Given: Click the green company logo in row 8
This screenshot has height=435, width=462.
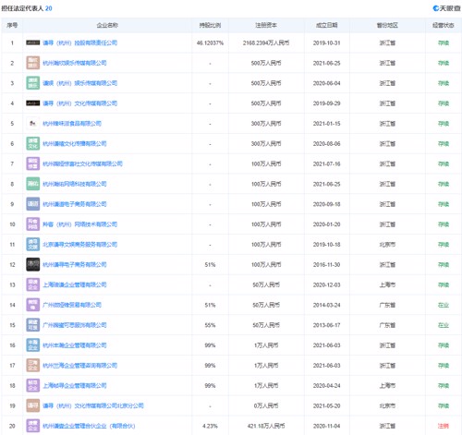Looking at the screenshot, I should pos(32,184).
